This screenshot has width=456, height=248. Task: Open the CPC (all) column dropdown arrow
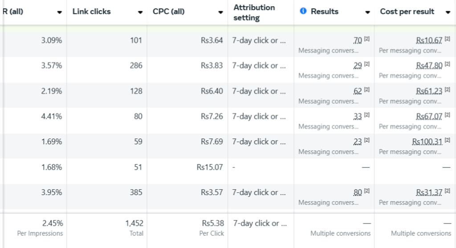221,12
